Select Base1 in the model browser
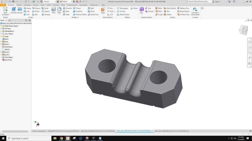This screenshot has height=141, width=252. click(6, 39)
